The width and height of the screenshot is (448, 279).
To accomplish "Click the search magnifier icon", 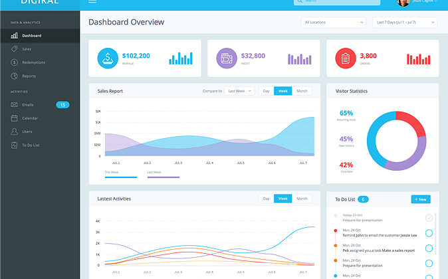I will (300, 1).
